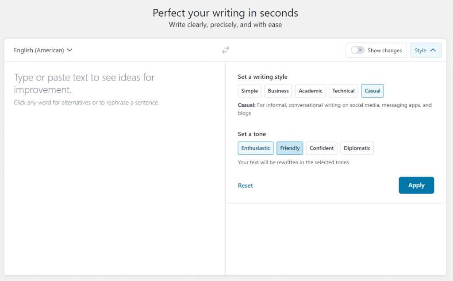453x281 pixels.
Task: Collapse the Style panel
Action: [426, 50]
